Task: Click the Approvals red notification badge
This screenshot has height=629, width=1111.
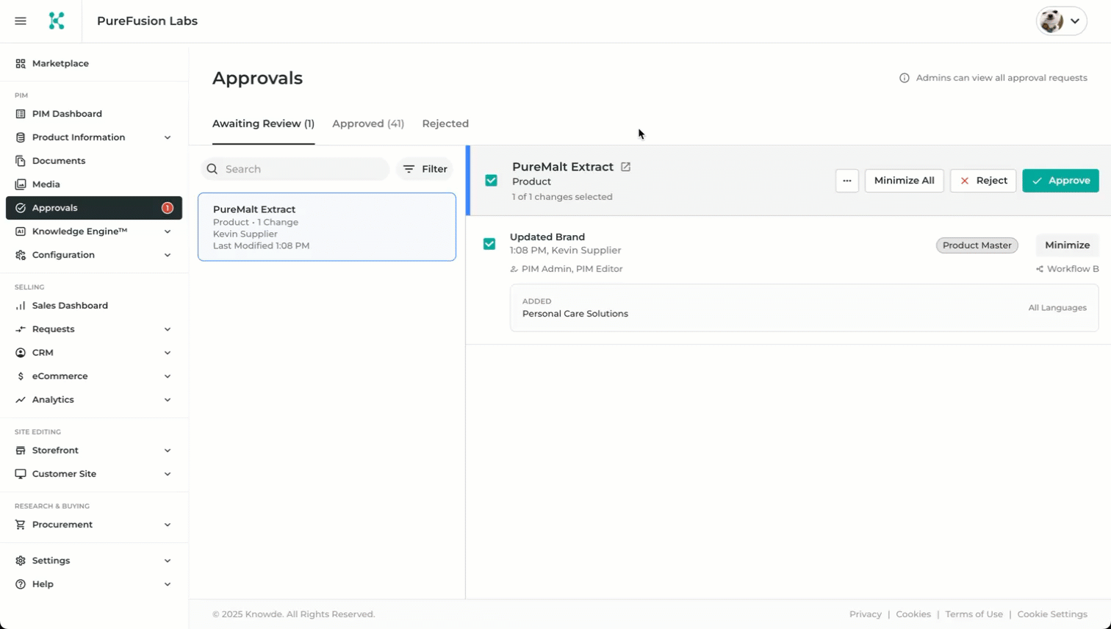Action: coord(168,208)
